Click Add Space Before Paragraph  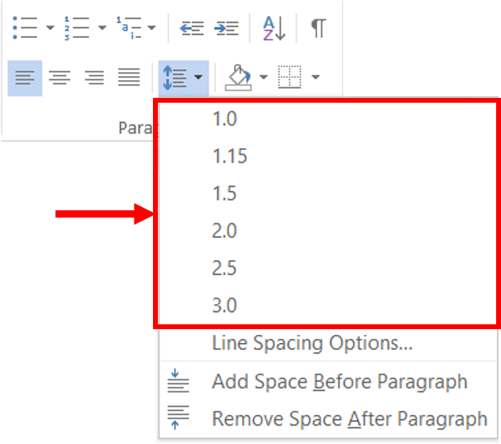(x=339, y=381)
